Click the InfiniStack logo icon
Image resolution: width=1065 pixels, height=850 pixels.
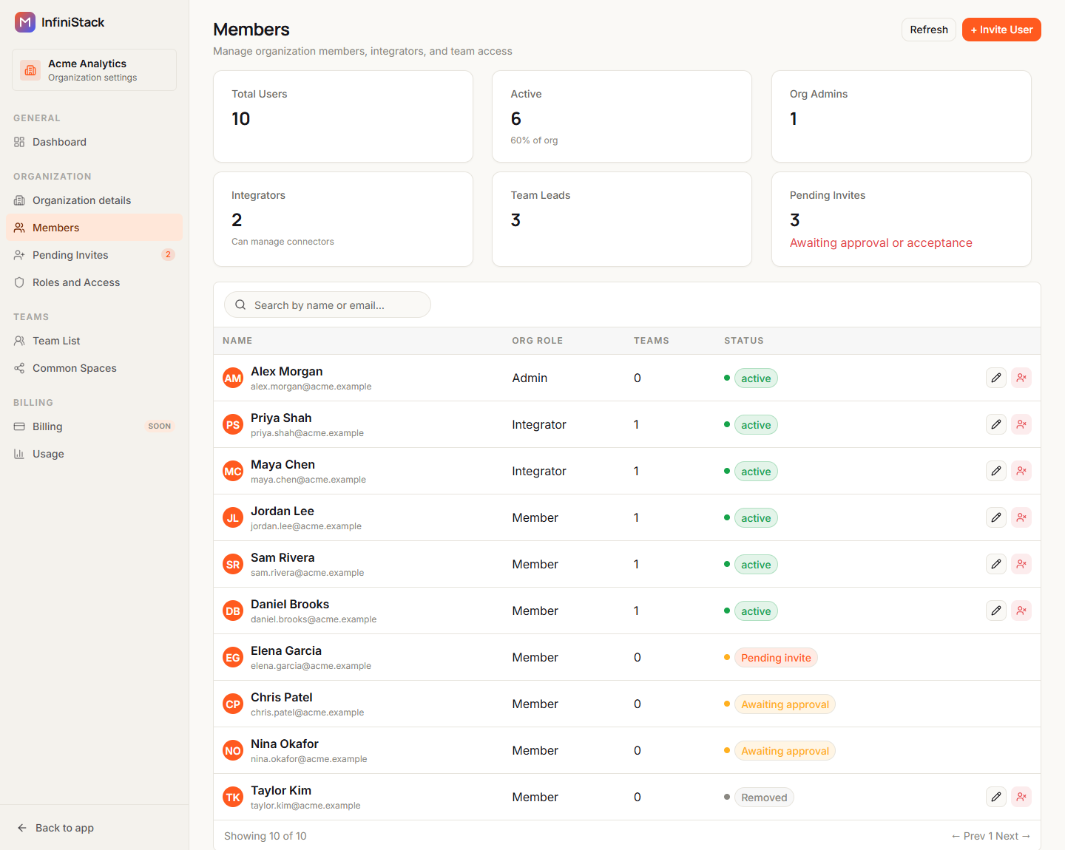coord(25,22)
